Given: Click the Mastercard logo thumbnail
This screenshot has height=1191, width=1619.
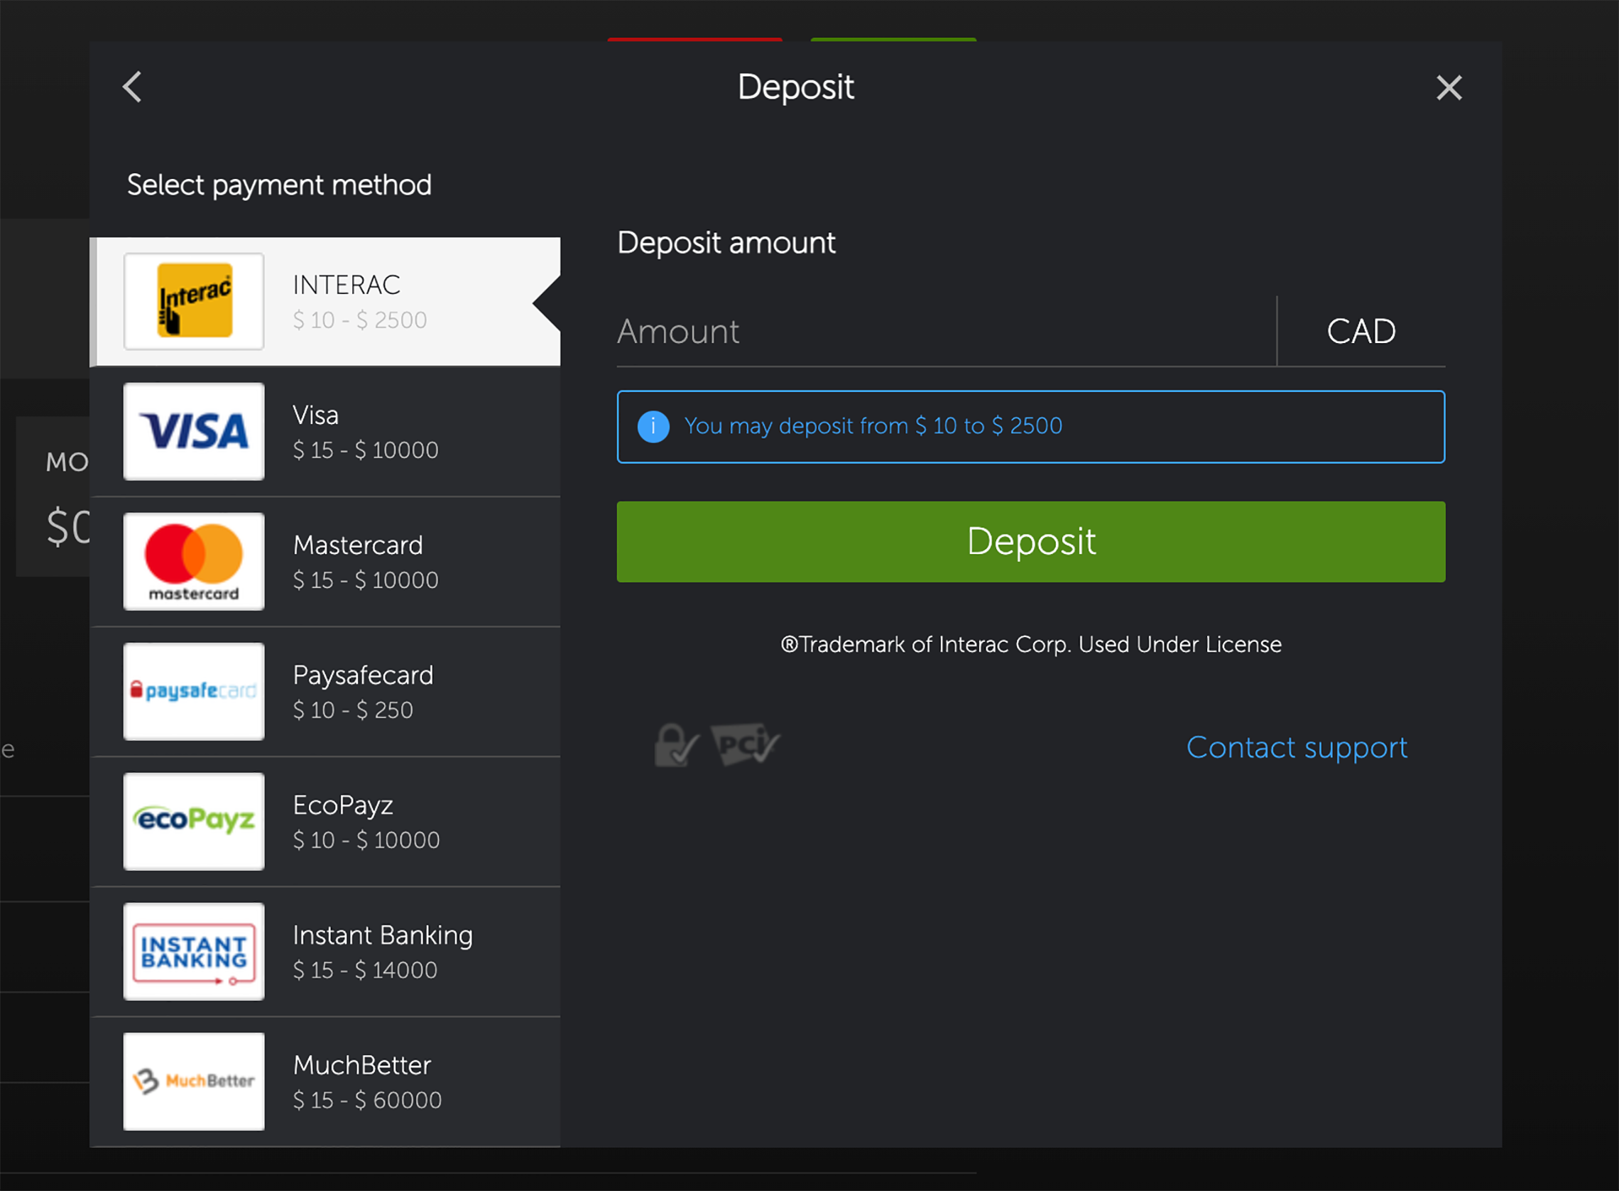Looking at the screenshot, I should pyautogui.click(x=194, y=562).
